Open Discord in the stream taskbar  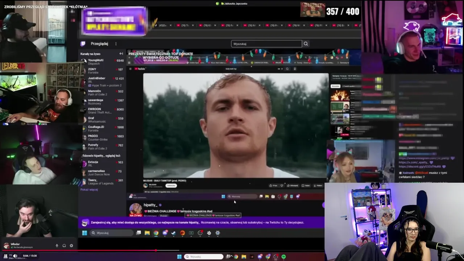click(165, 233)
